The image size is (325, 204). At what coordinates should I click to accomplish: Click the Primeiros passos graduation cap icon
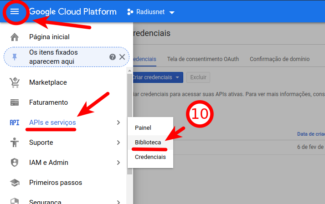point(15,183)
